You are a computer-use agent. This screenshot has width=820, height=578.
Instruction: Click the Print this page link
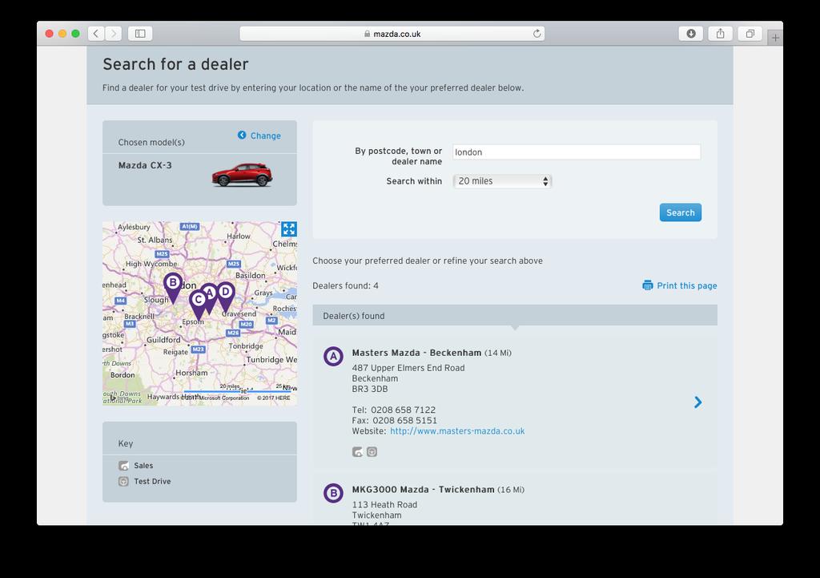click(x=686, y=285)
